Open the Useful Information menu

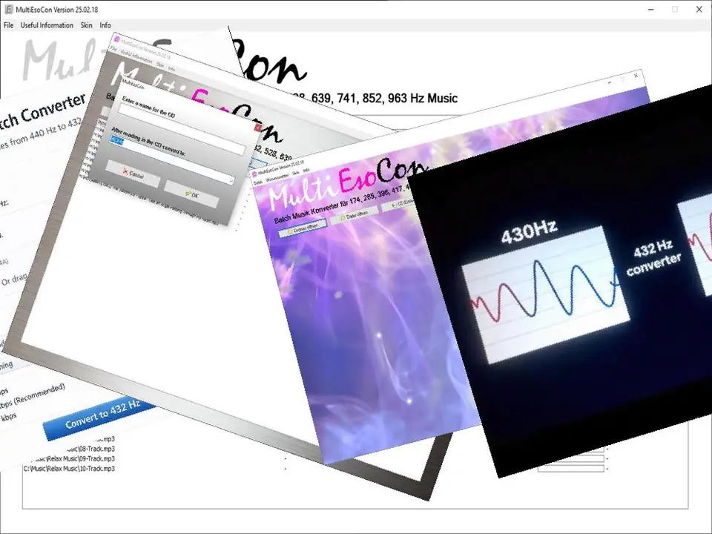click(x=47, y=24)
